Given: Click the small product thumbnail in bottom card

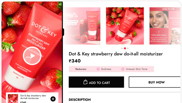Looking at the screenshot, I should click(13, 99).
